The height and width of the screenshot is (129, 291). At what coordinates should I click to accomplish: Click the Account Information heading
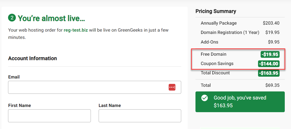click(x=32, y=58)
